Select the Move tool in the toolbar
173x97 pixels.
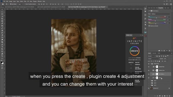point(2,9)
